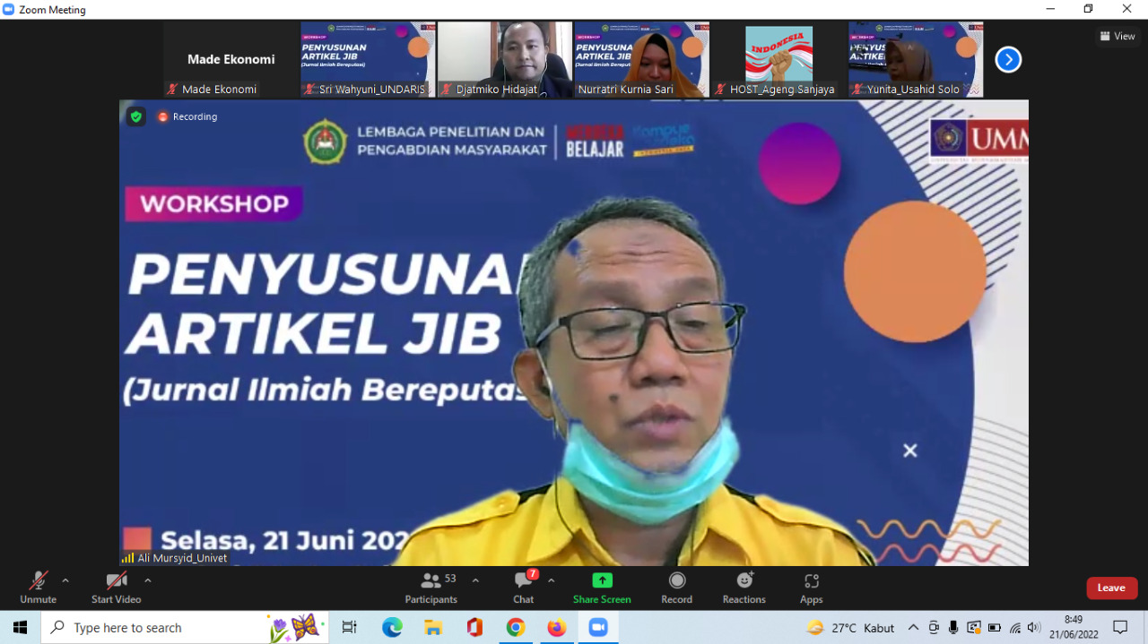
Task: Click the Zoom icon on the taskbar
Action: click(598, 628)
